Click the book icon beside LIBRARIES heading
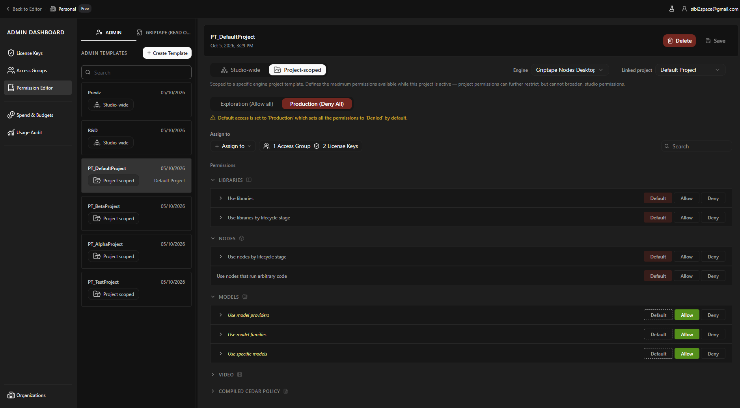This screenshot has width=740, height=408. point(249,180)
